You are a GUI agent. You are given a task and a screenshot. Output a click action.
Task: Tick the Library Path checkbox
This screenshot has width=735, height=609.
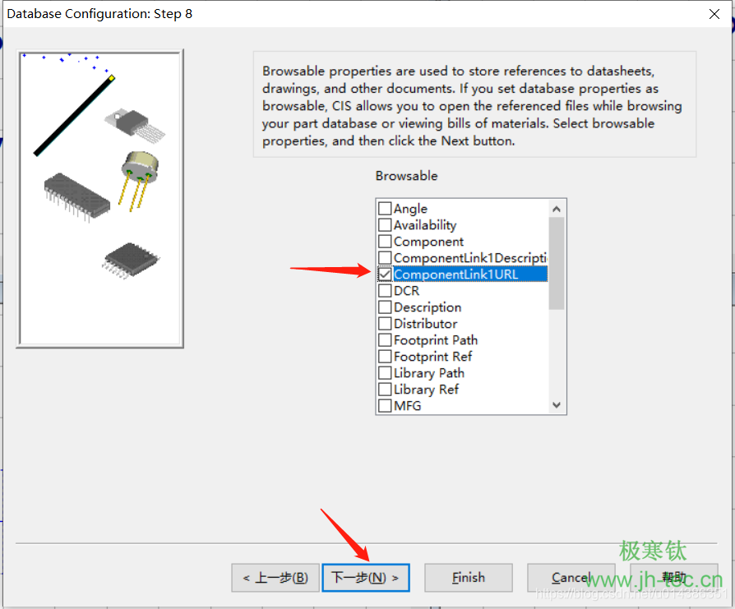pyautogui.click(x=385, y=373)
